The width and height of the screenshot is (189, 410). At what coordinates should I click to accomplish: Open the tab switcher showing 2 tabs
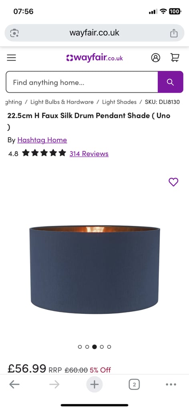pyautogui.click(x=134, y=384)
